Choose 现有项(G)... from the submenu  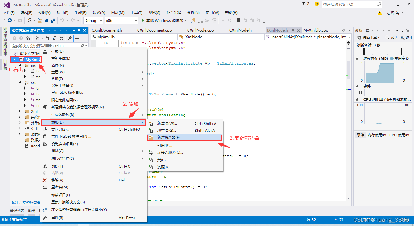(x=185, y=130)
